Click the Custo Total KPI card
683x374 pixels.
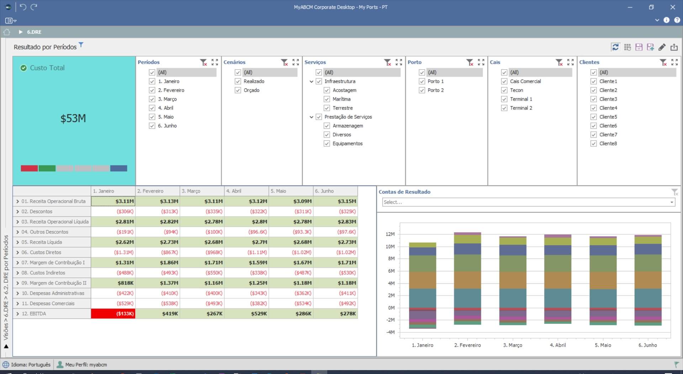pos(74,121)
